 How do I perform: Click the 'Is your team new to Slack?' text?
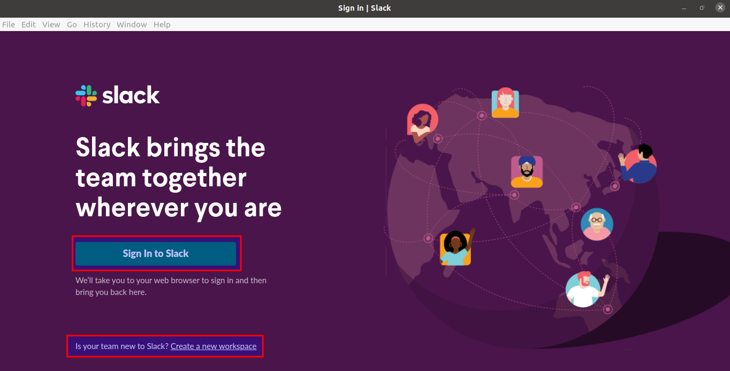[x=122, y=346]
